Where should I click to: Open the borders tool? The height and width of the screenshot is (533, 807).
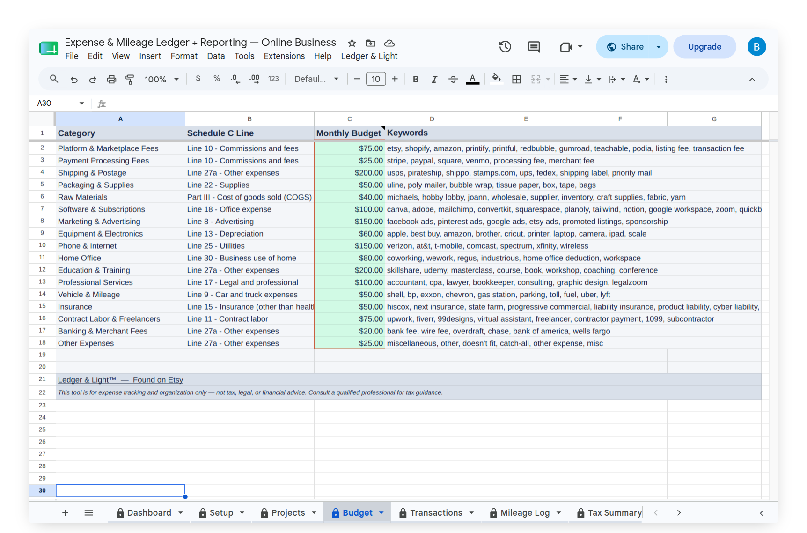516,80
